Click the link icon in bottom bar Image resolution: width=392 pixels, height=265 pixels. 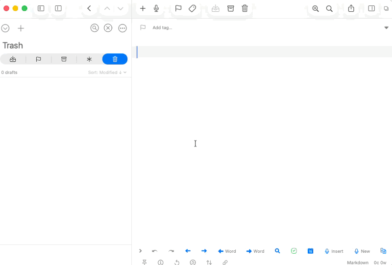pyautogui.click(x=225, y=263)
